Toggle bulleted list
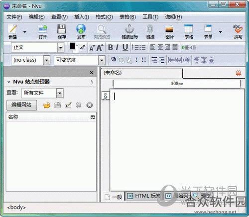This screenshot has width=249, height=217. pos(142,48)
